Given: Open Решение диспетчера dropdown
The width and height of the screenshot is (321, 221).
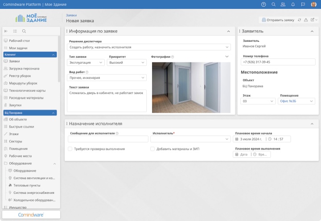Looking at the screenshot, I should point(149,47).
